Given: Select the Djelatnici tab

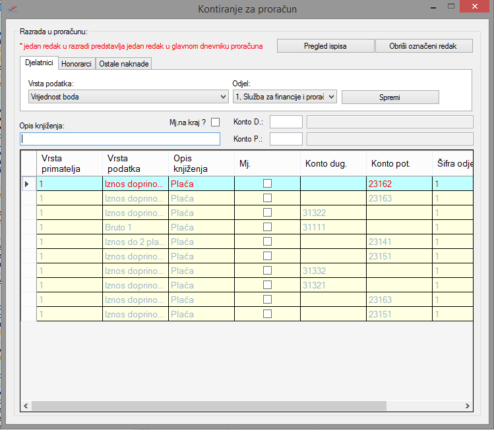Looking at the screenshot, I should 39,63.
